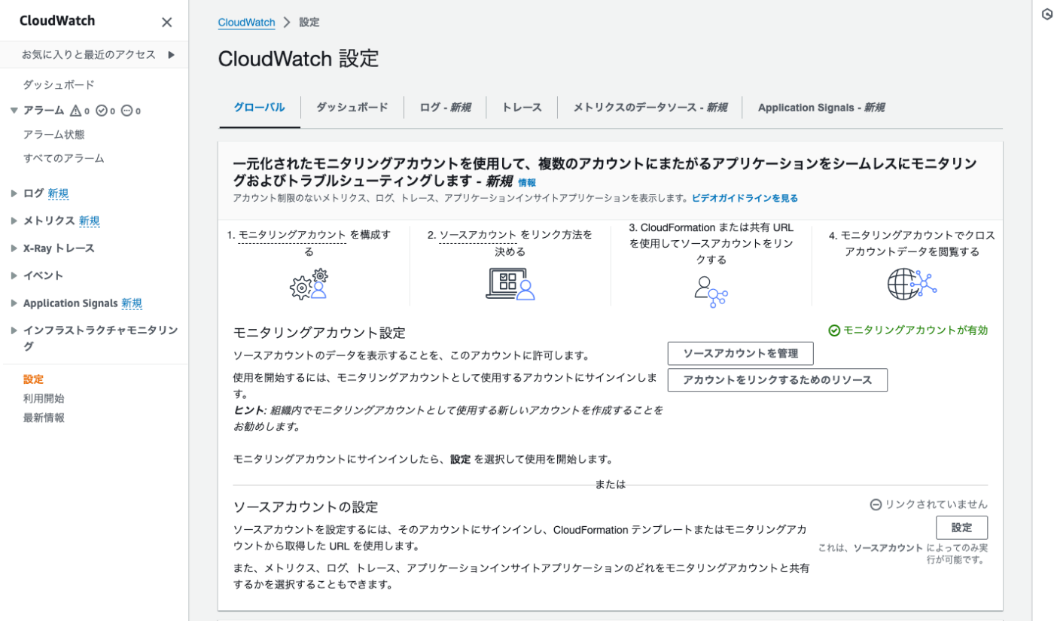Click the gears monitoring account step icon
1054x621 pixels.
(x=309, y=285)
